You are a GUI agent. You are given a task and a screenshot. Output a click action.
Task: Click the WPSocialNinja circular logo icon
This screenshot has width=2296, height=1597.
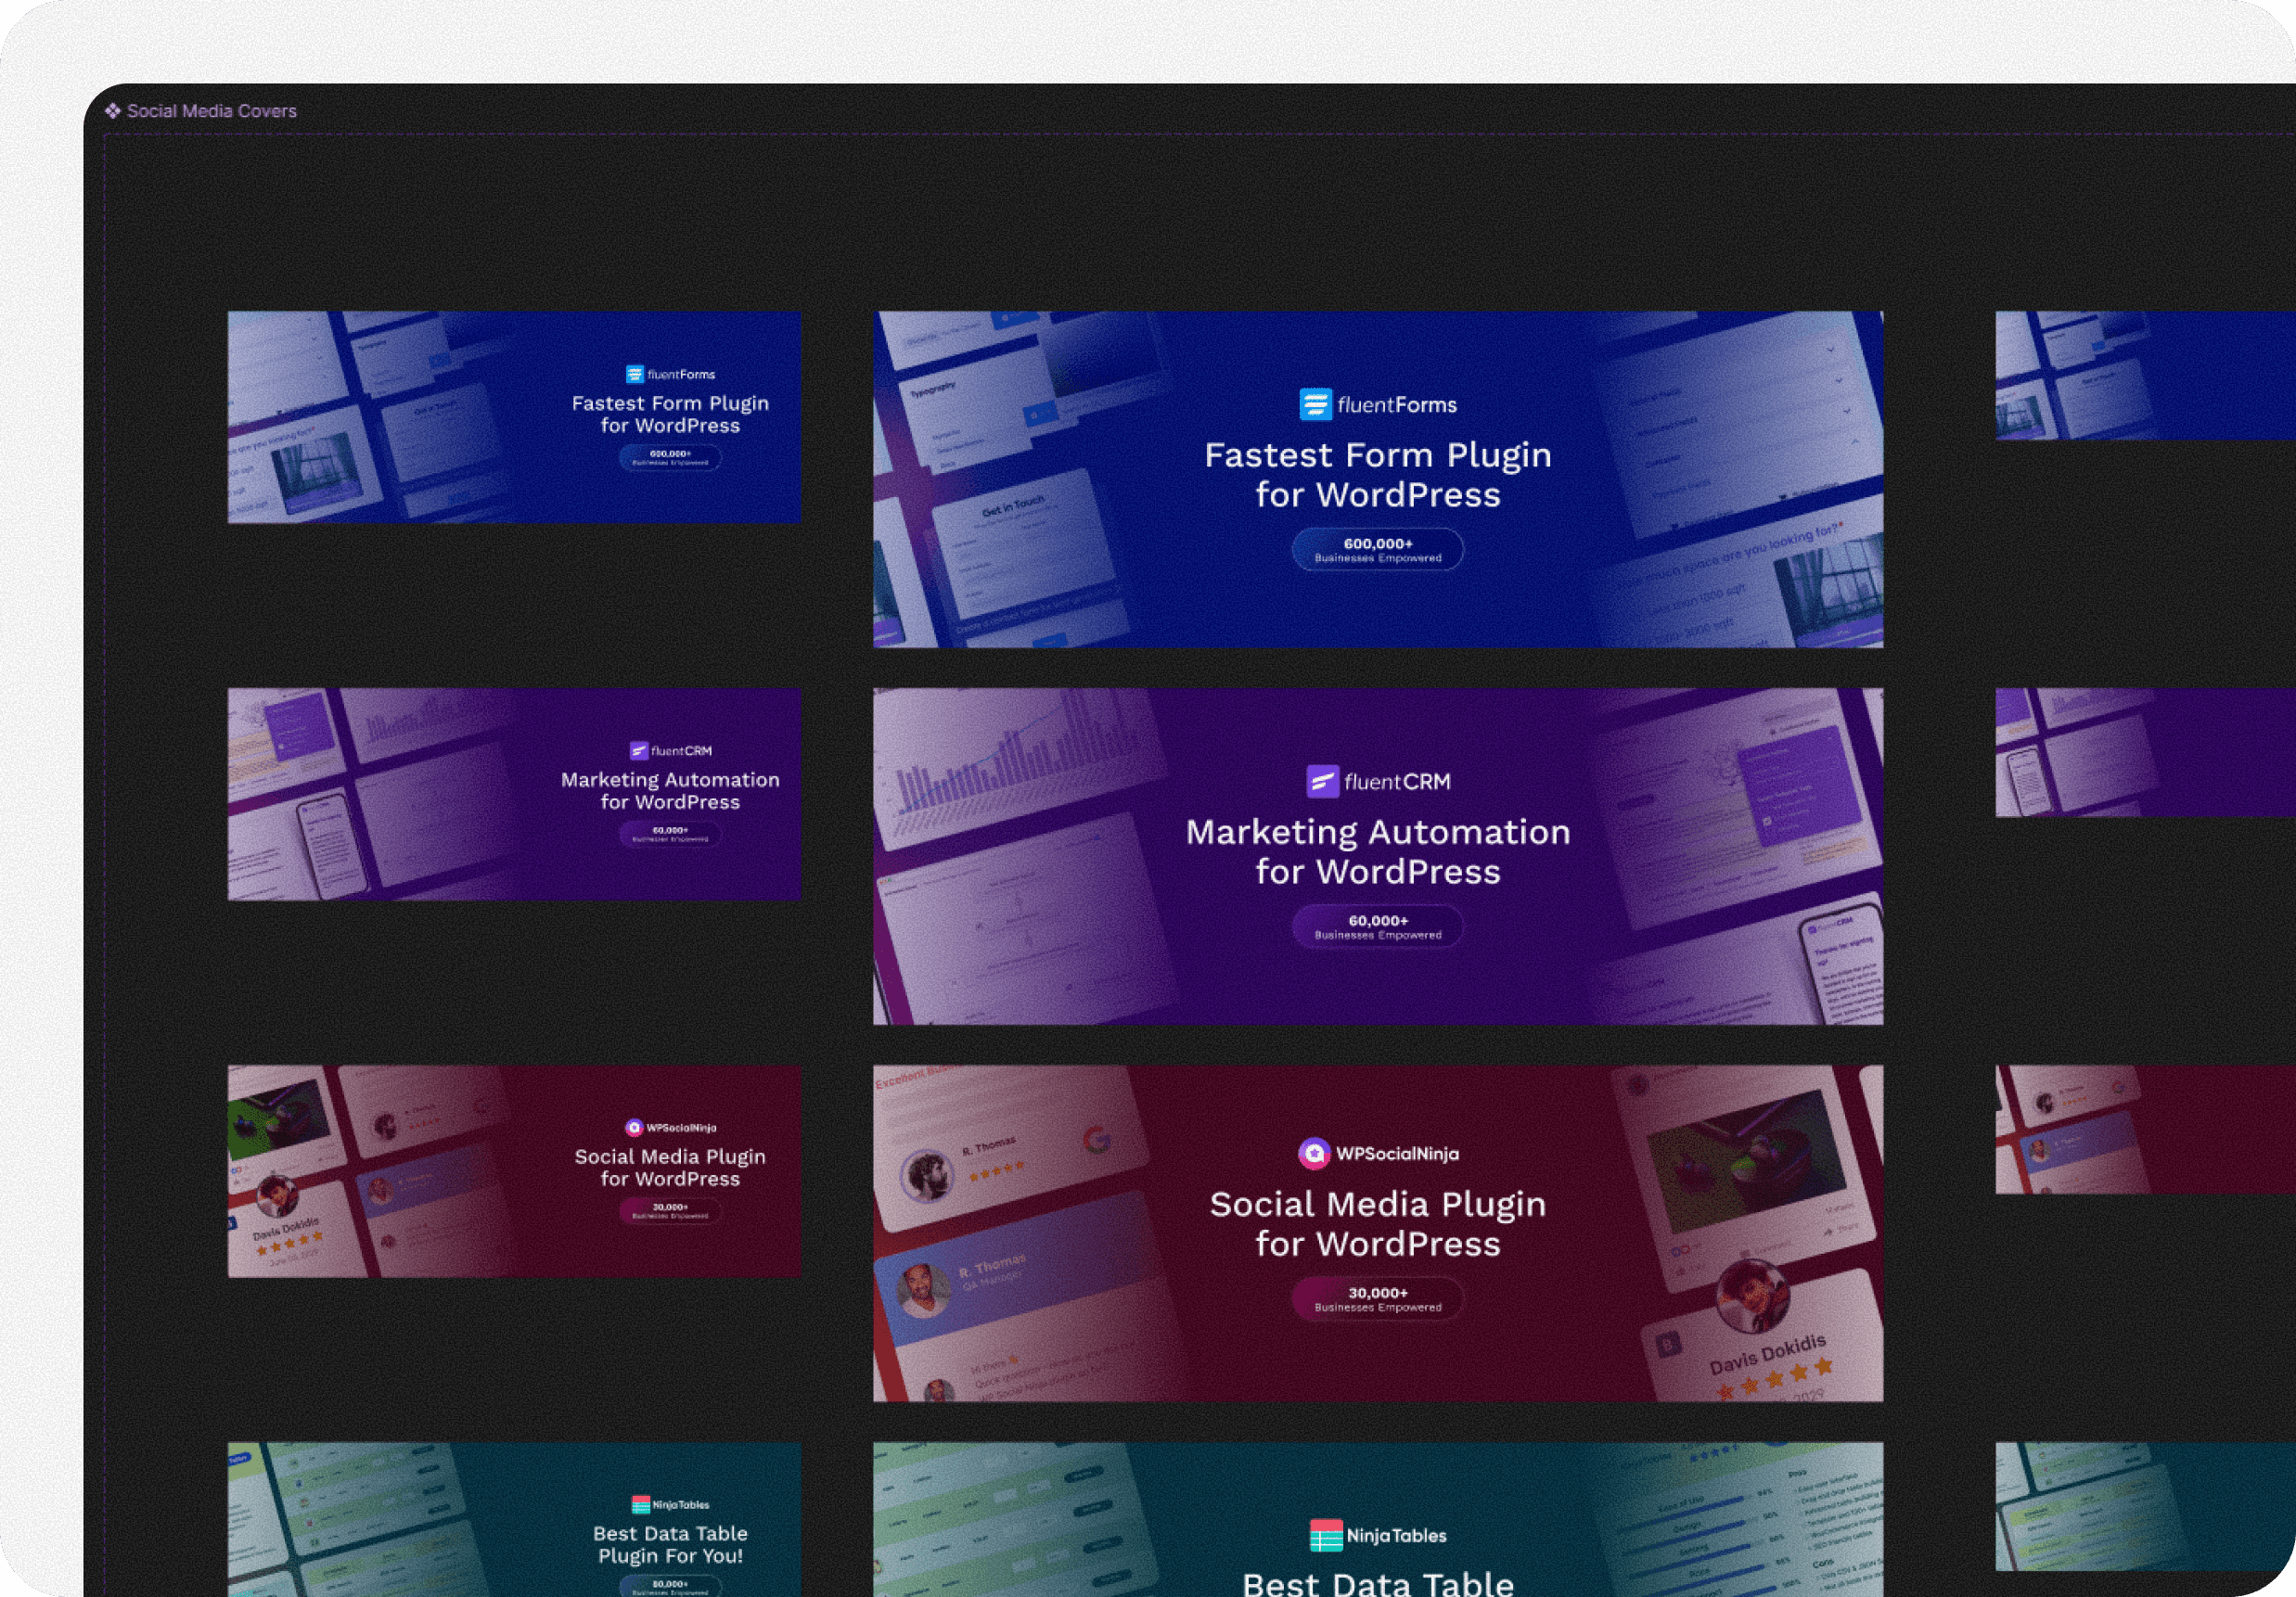point(1317,1153)
